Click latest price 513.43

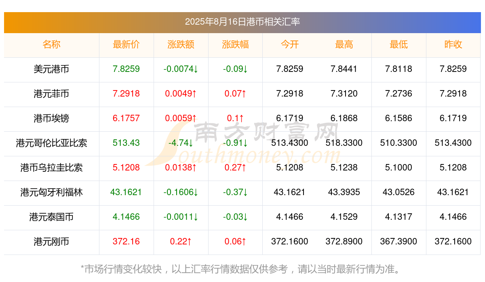coord(127,143)
